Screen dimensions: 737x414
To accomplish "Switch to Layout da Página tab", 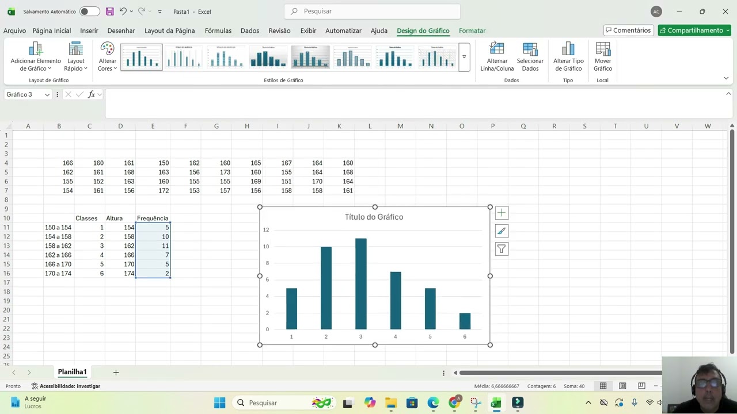I will [x=169, y=30].
